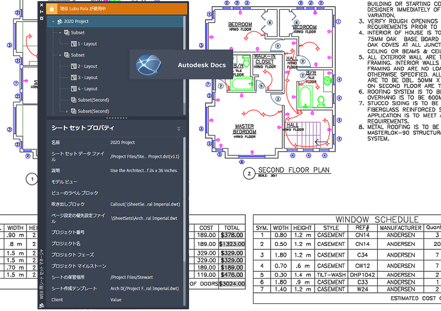Click the WINDOW SCHEDULE table title
The image size is (441, 311).
pos(377,220)
